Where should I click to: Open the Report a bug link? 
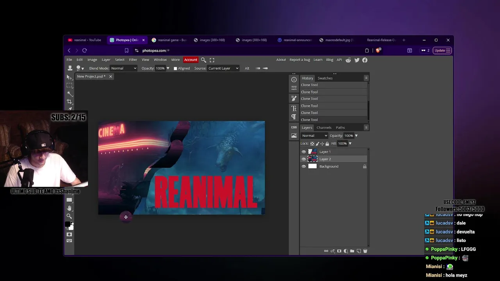click(x=300, y=60)
